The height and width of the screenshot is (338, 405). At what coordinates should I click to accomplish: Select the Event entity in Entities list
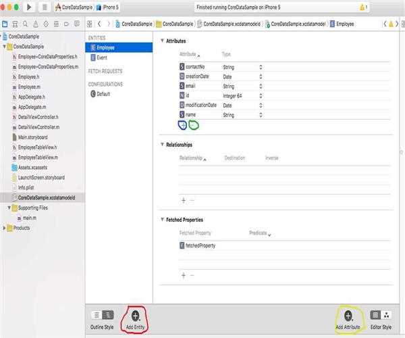(x=102, y=57)
